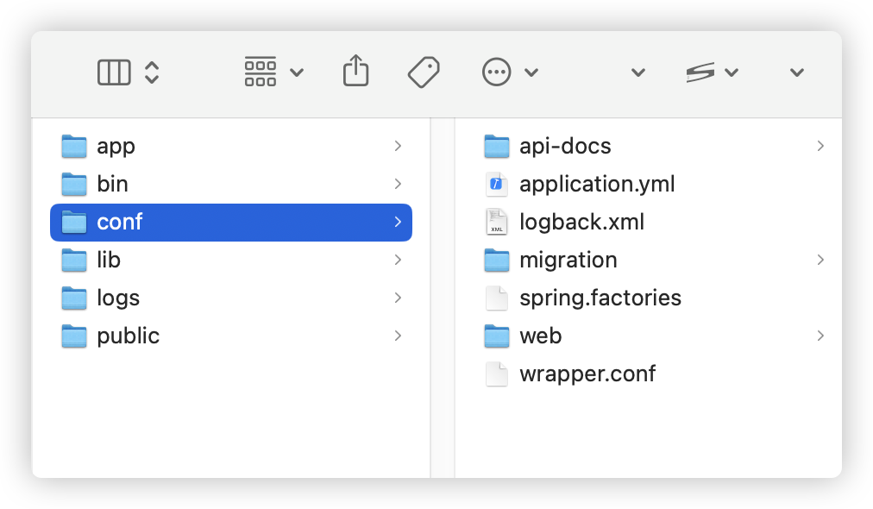Screen dimensions: 873x509
Task: Select the logback.xml file icon
Action: click(497, 222)
